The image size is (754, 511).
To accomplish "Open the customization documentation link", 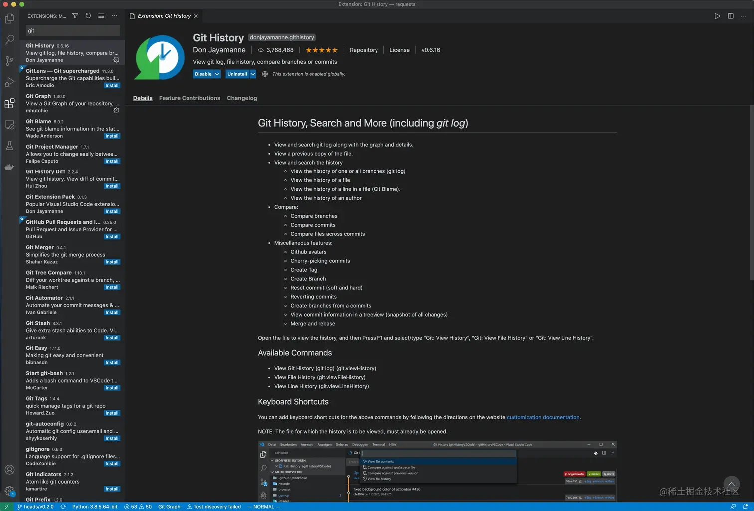I will coord(543,417).
